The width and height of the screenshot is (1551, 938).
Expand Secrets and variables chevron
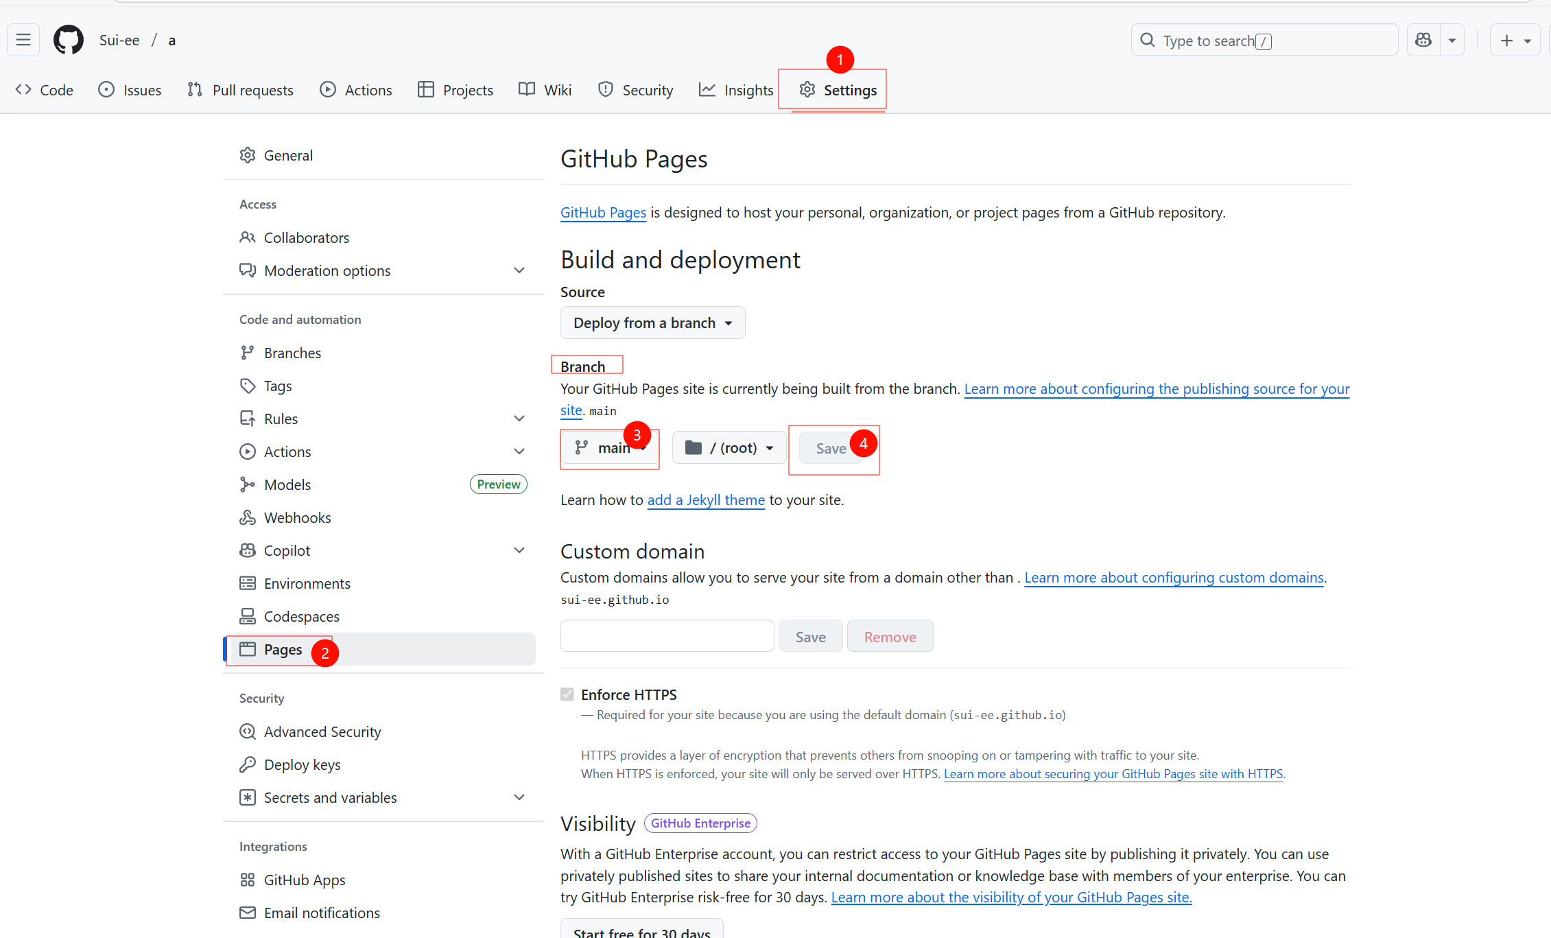click(519, 797)
